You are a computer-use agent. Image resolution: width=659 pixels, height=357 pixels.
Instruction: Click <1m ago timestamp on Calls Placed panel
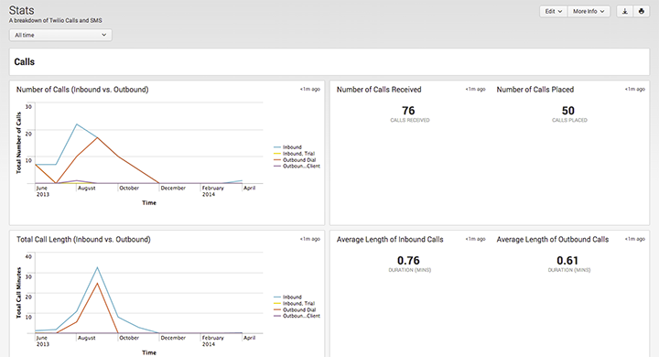click(635, 89)
